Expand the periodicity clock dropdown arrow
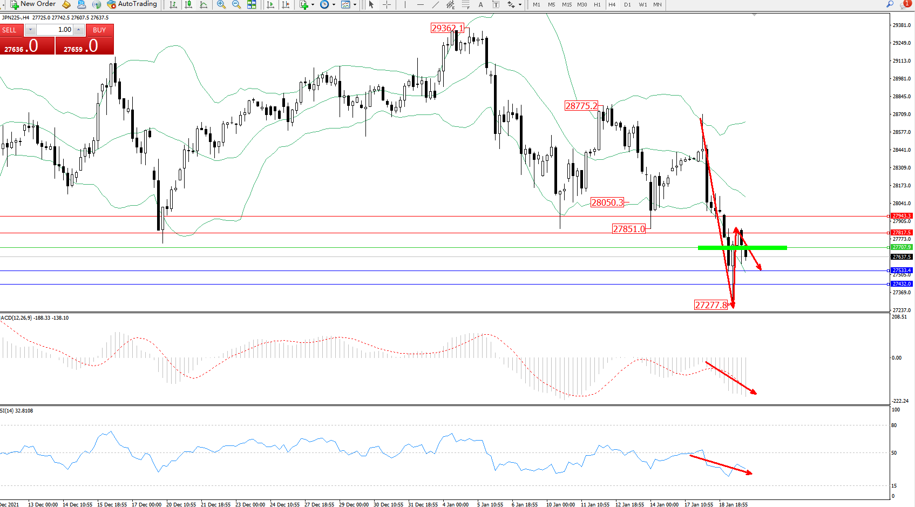Screen dimensions: 915x507 click(334, 5)
